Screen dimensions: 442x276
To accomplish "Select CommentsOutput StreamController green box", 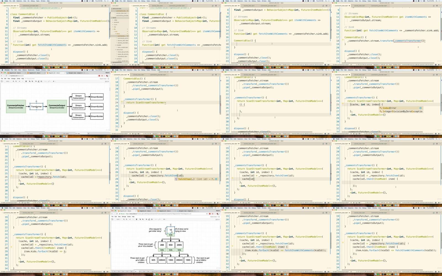I will tap(57, 107).
